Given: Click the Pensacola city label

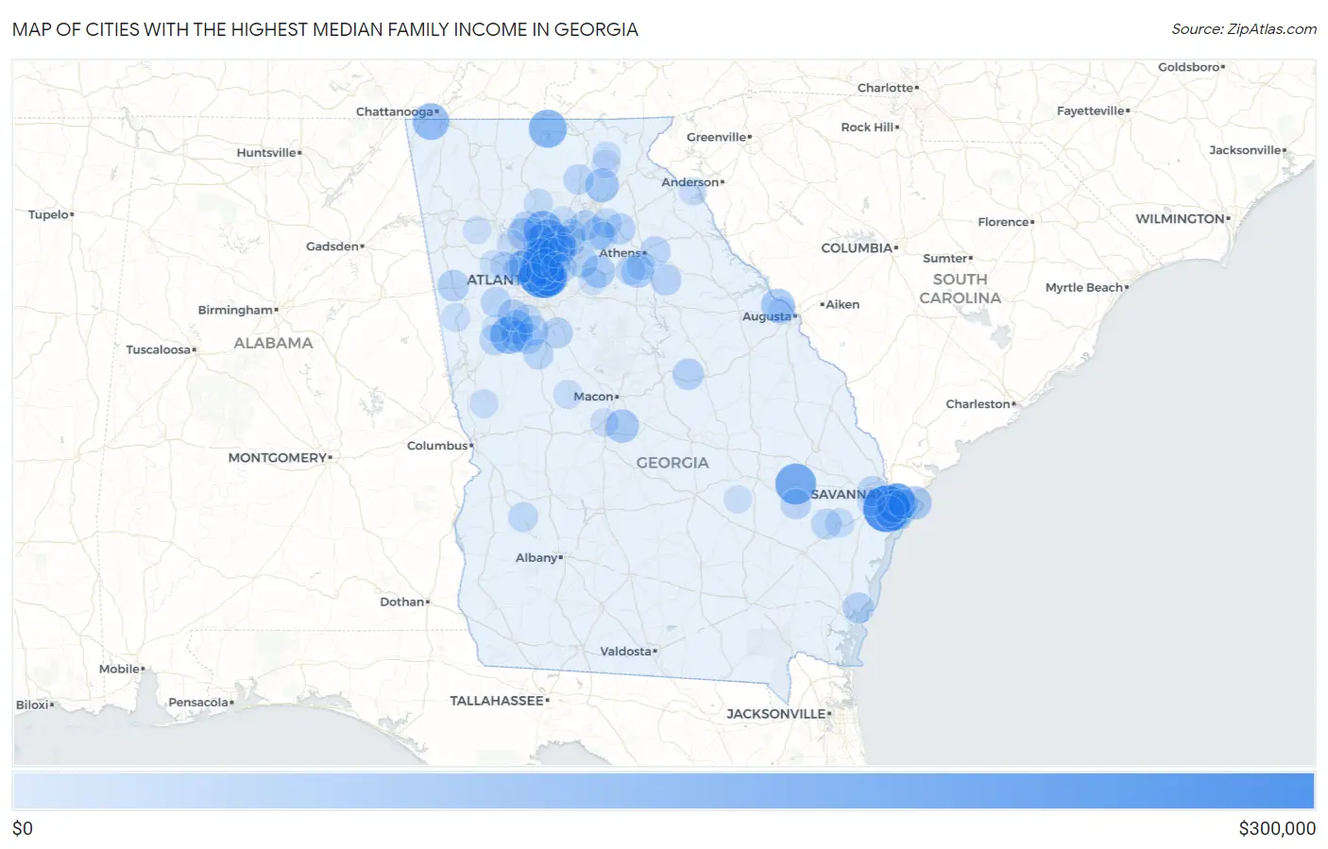Looking at the screenshot, I should pos(201,703).
